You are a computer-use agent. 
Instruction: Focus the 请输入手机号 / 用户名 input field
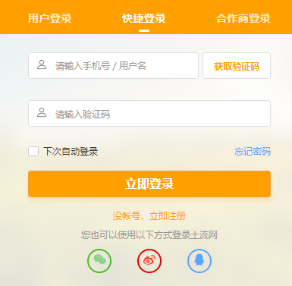click(113, 66)
